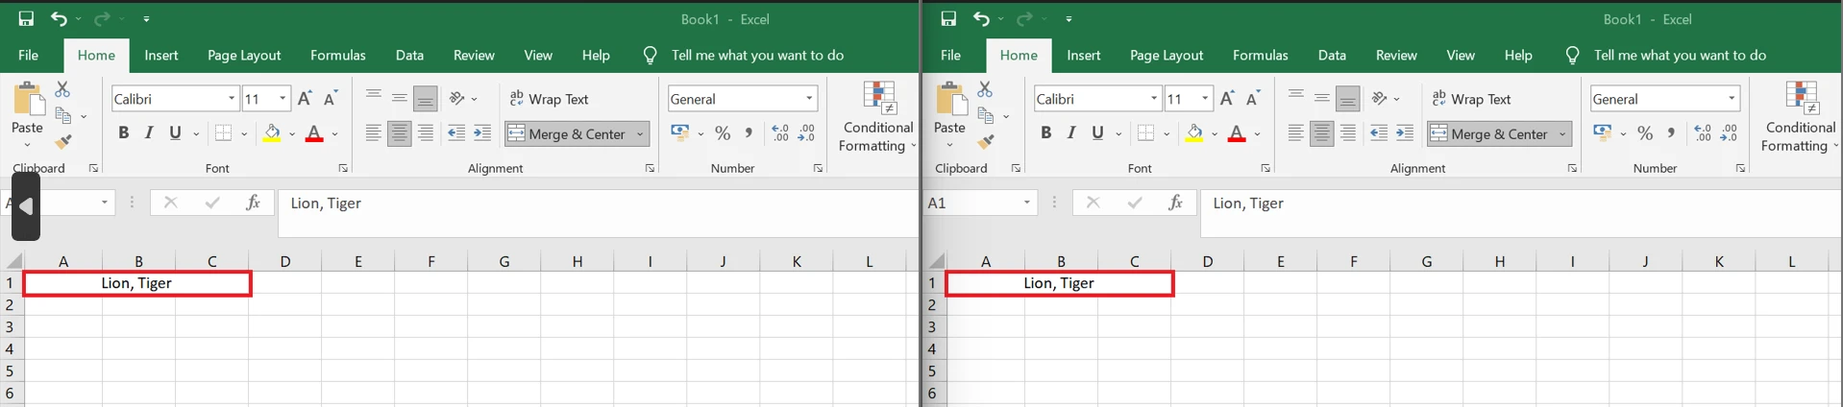Switch to Formulas tab in left window
This screenshot has width=1843, height=407.
tap(337, 56)
